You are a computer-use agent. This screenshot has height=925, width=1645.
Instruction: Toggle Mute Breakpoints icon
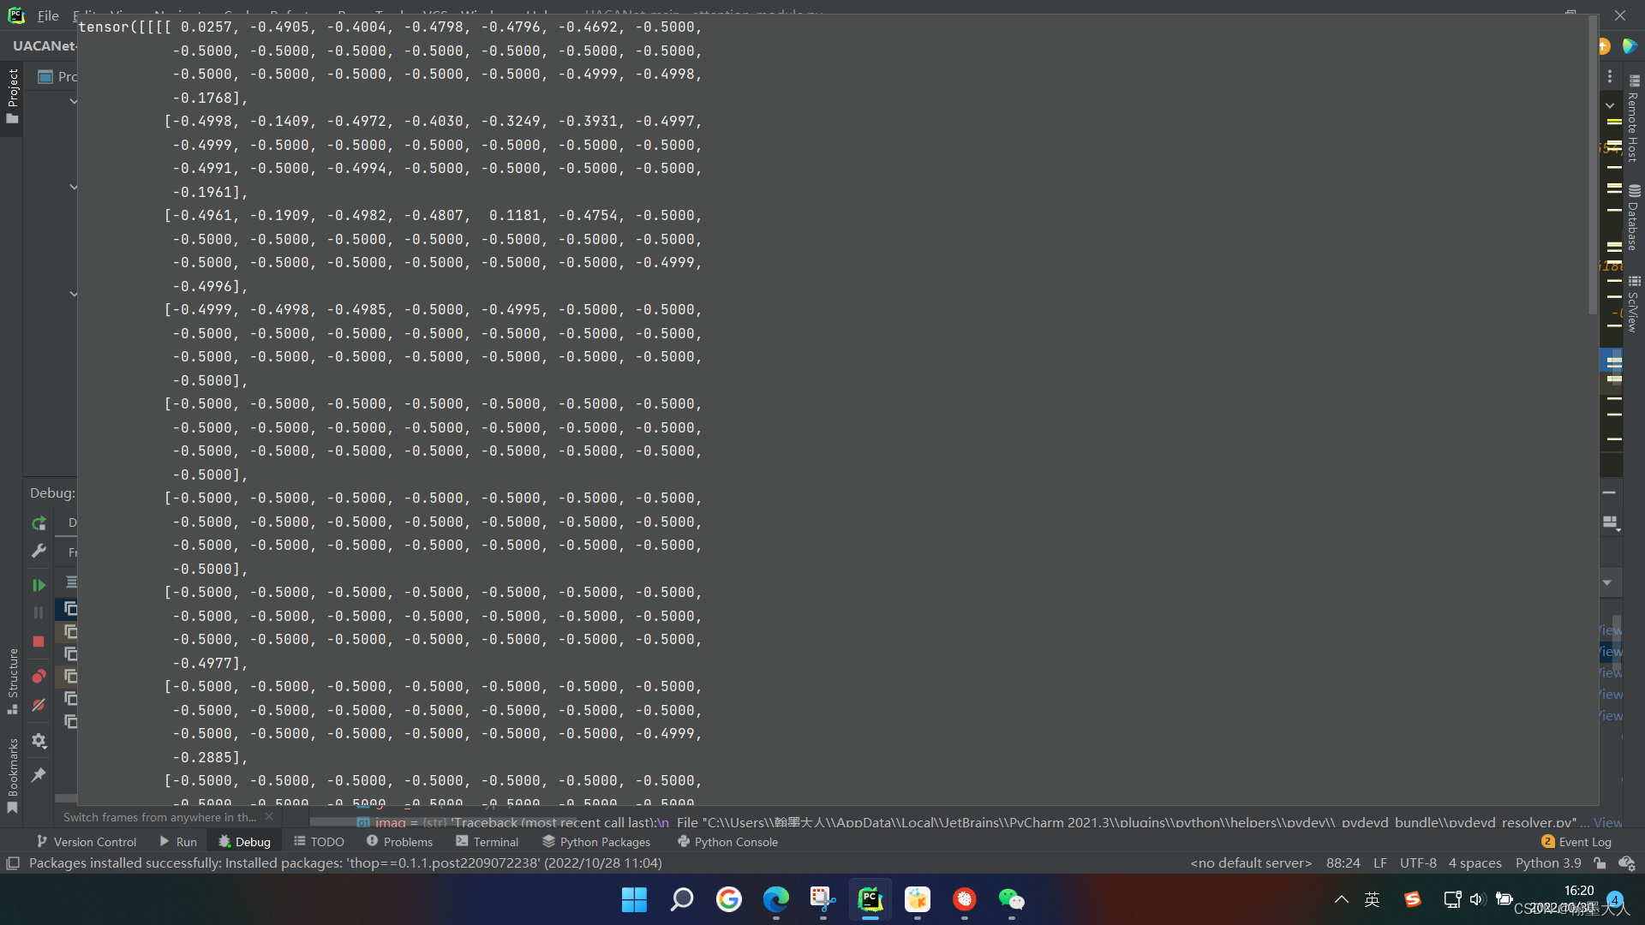pos(39,705)
